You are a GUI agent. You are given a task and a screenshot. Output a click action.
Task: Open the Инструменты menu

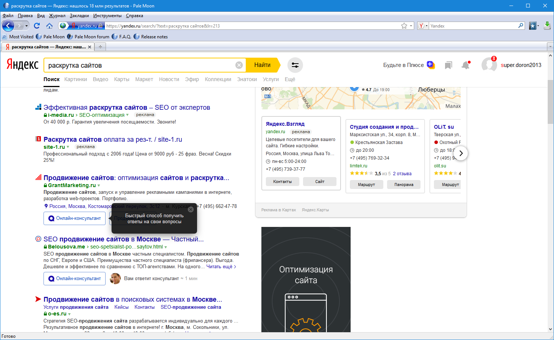(107, 16)
